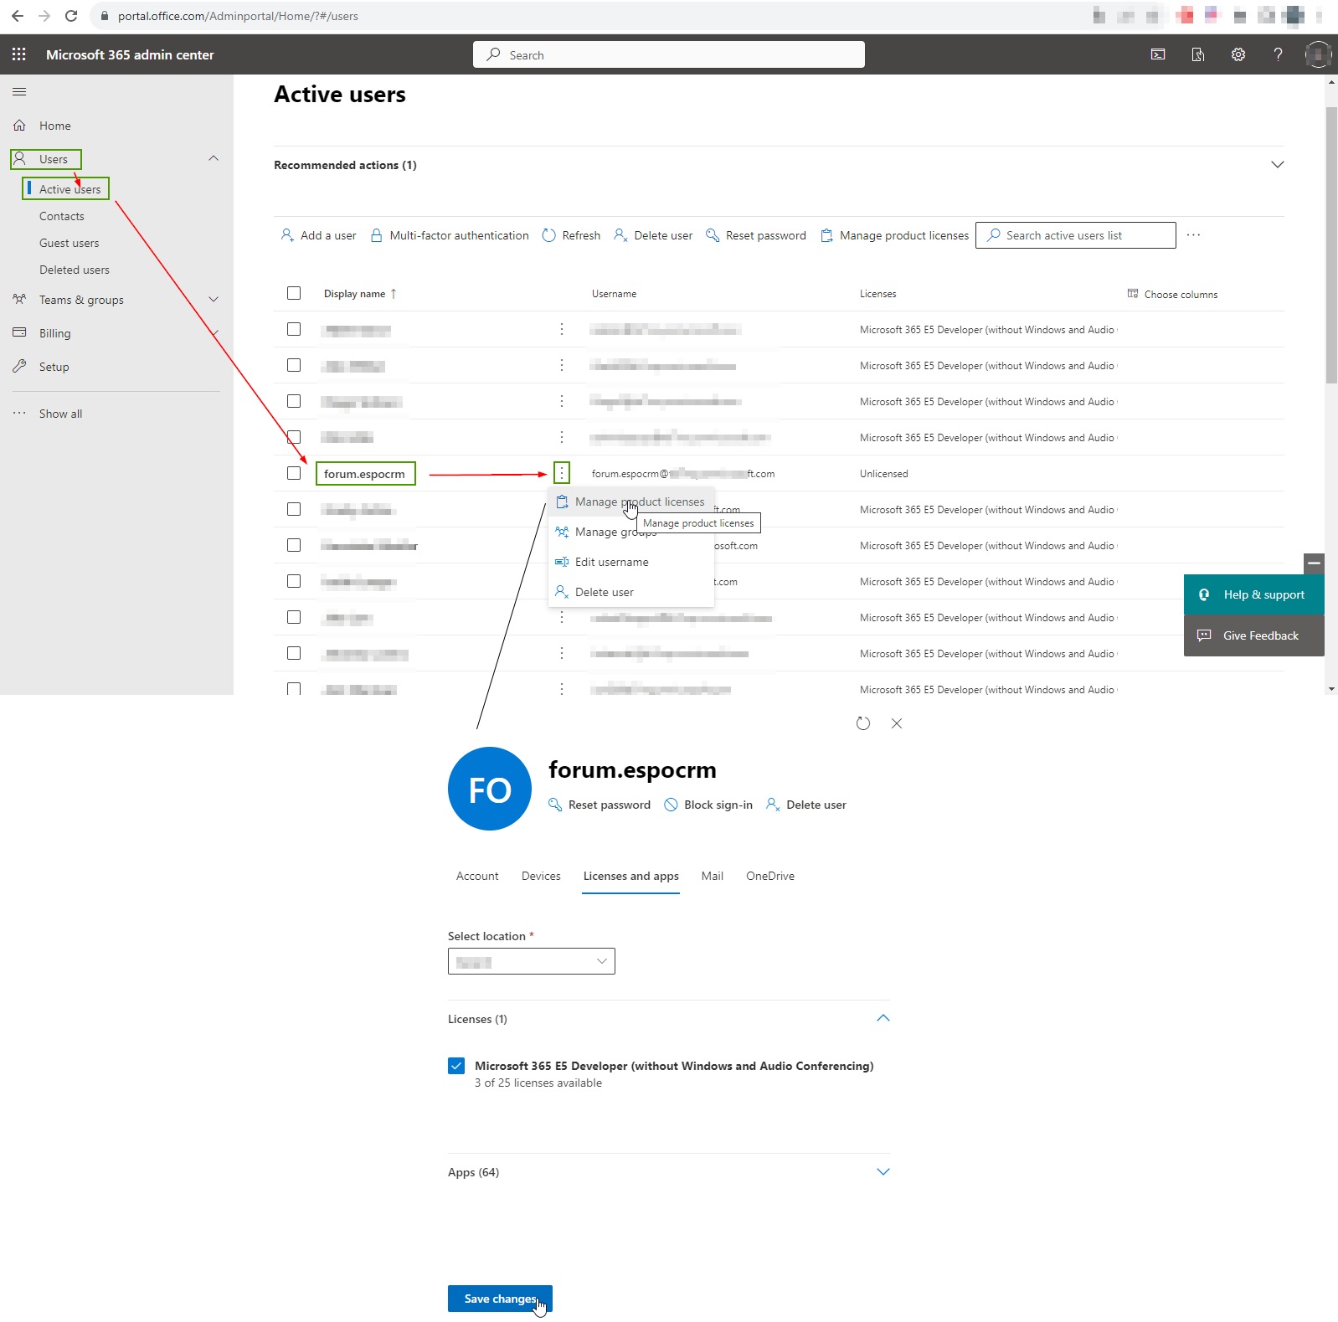Close the forum.espocrm user panel

coord(897,723)
